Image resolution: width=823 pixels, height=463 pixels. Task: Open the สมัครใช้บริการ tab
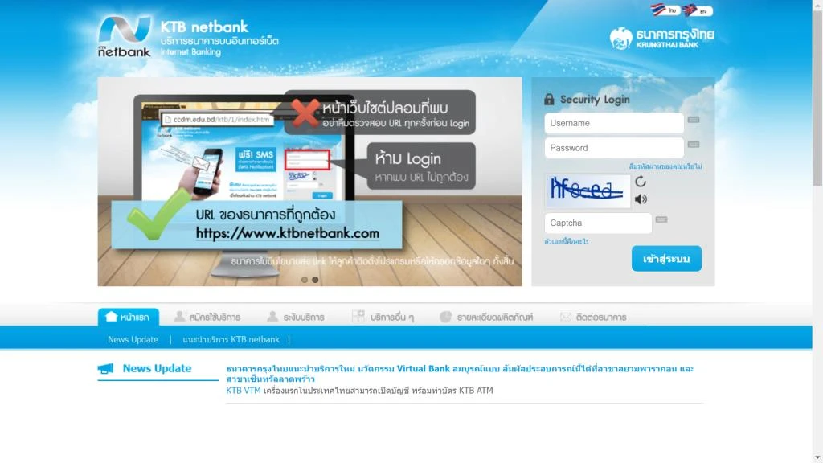point(207,317)
